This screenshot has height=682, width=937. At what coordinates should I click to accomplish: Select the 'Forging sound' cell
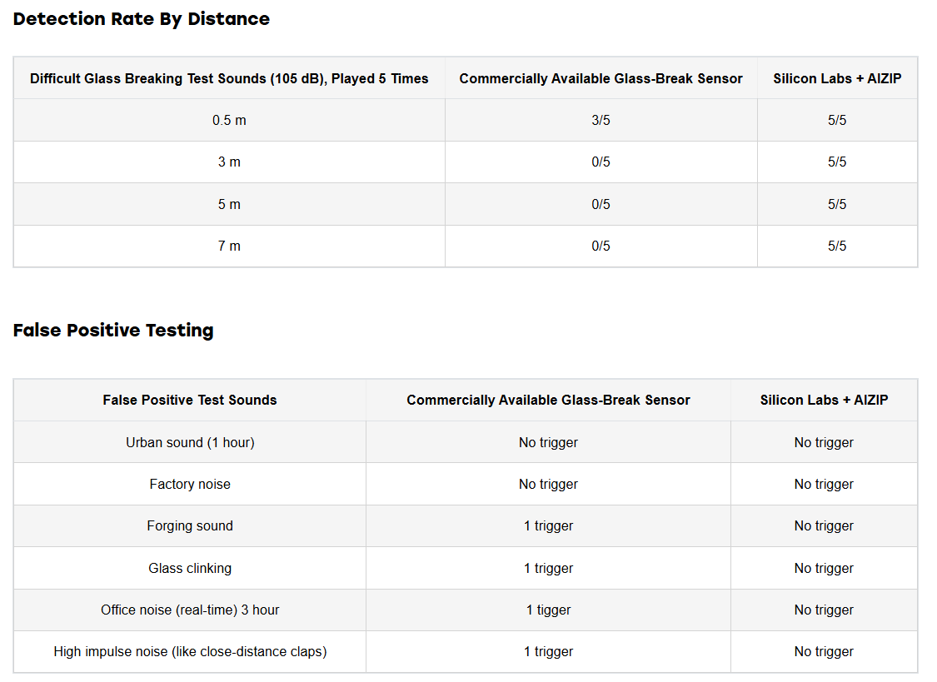pyautogui.click(x=190, y=526)
